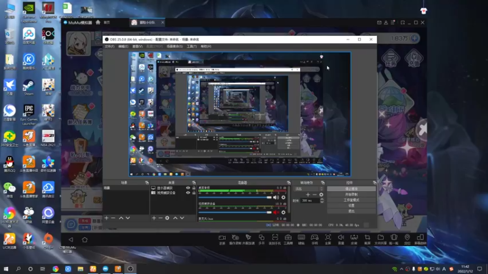The height and width of the screenshot is (274, 488).
Task: Toggle lock for 显示器捕获 source
Action: (x=194, y=188)
